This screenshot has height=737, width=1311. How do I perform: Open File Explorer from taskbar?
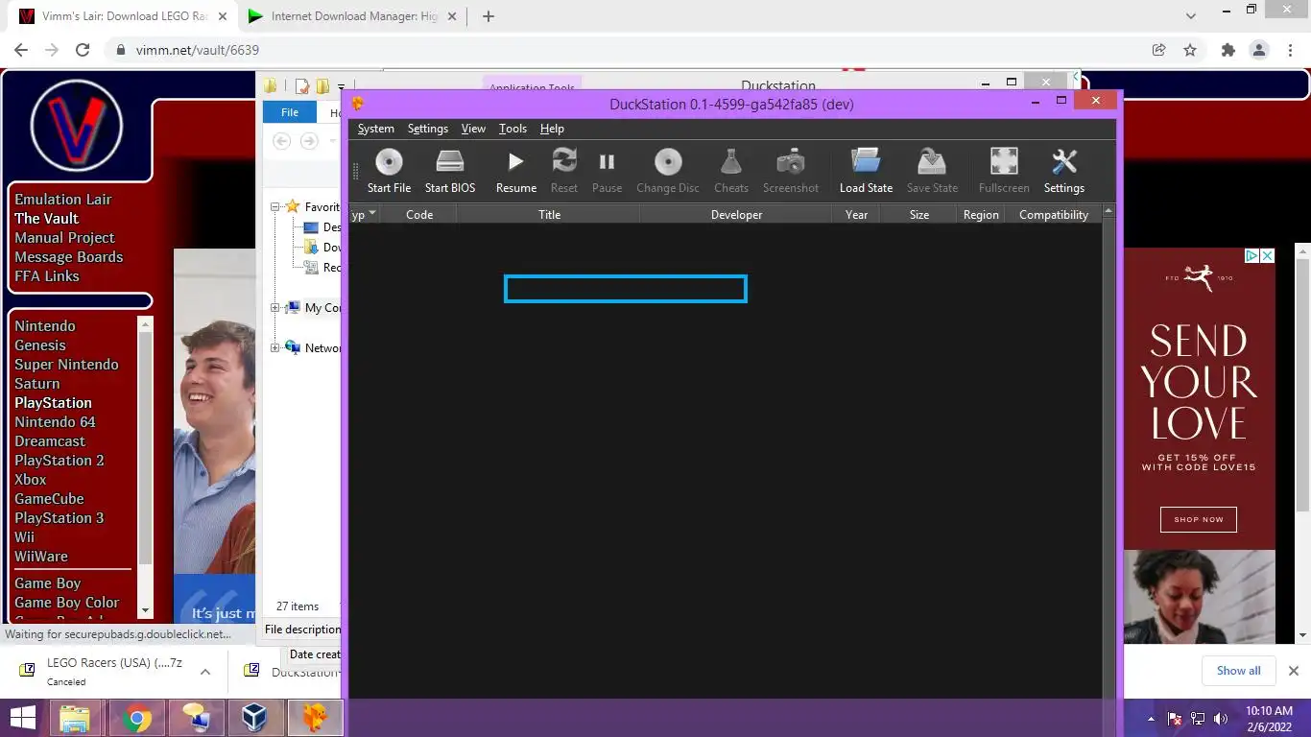[75, 718]
